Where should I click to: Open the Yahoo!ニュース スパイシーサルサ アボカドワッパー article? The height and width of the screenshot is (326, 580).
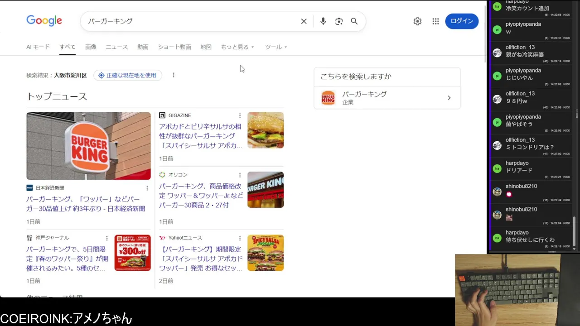pos(201,259)
